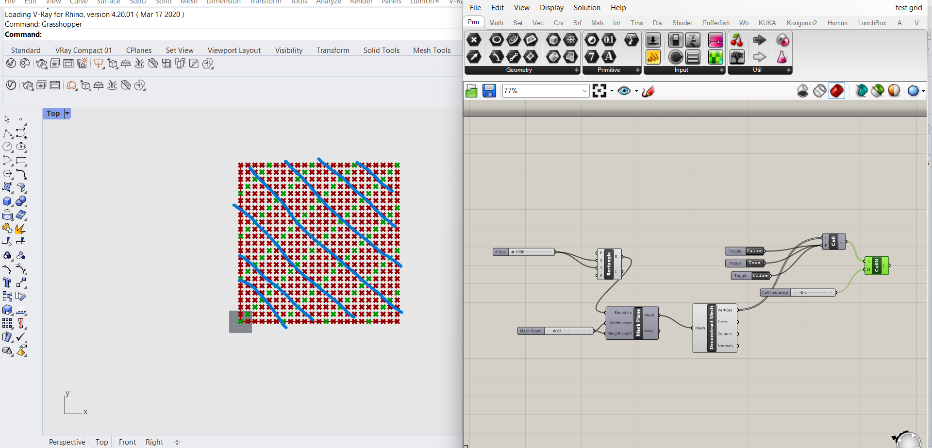932x448 pixels.
Task: Expand the Geometry panel with its plus button
Action: [x=577, y=70]
